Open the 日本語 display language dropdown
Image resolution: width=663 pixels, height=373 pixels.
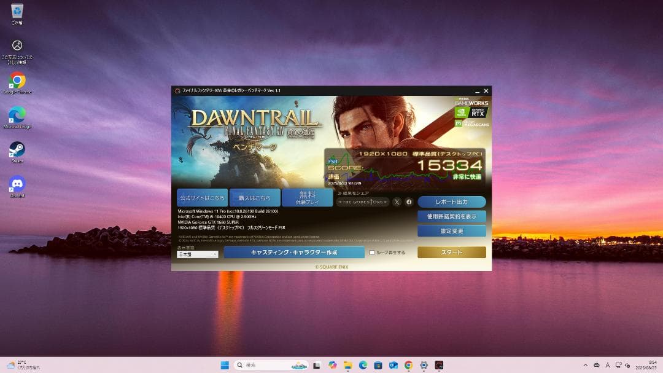coord(196,254)
